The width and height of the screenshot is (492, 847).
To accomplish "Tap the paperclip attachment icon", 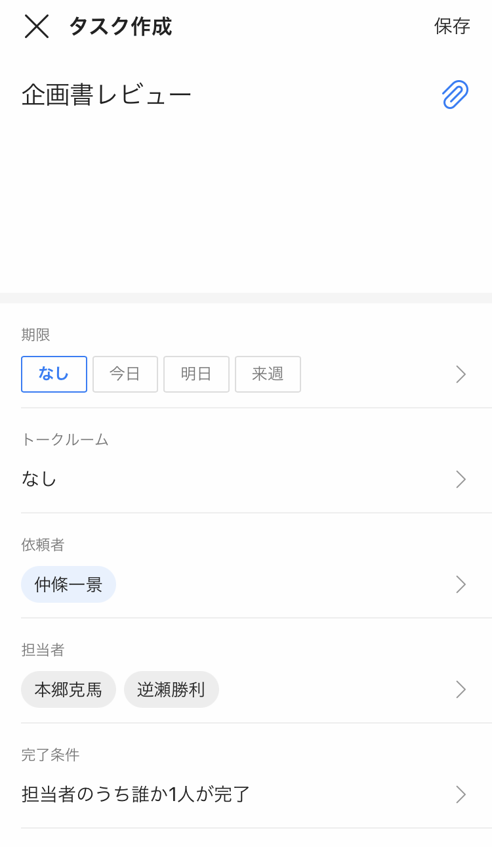I will click(455, 95).
